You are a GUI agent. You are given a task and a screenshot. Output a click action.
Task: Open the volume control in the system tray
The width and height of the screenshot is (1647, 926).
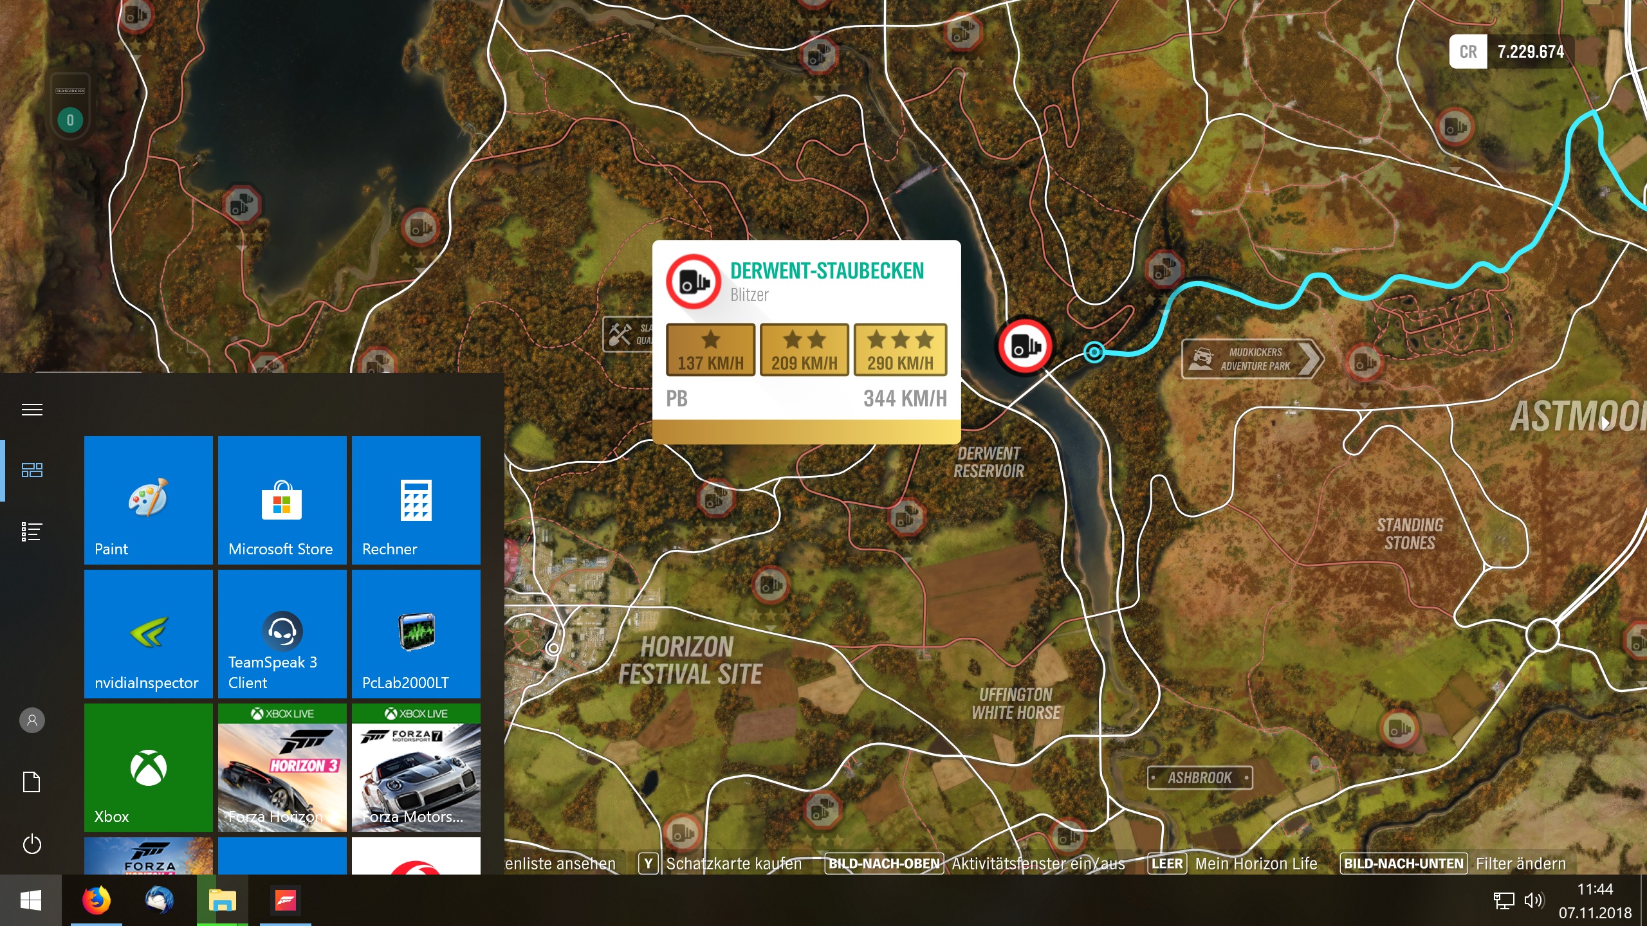pyautogui.click(x=1533, y=900)
